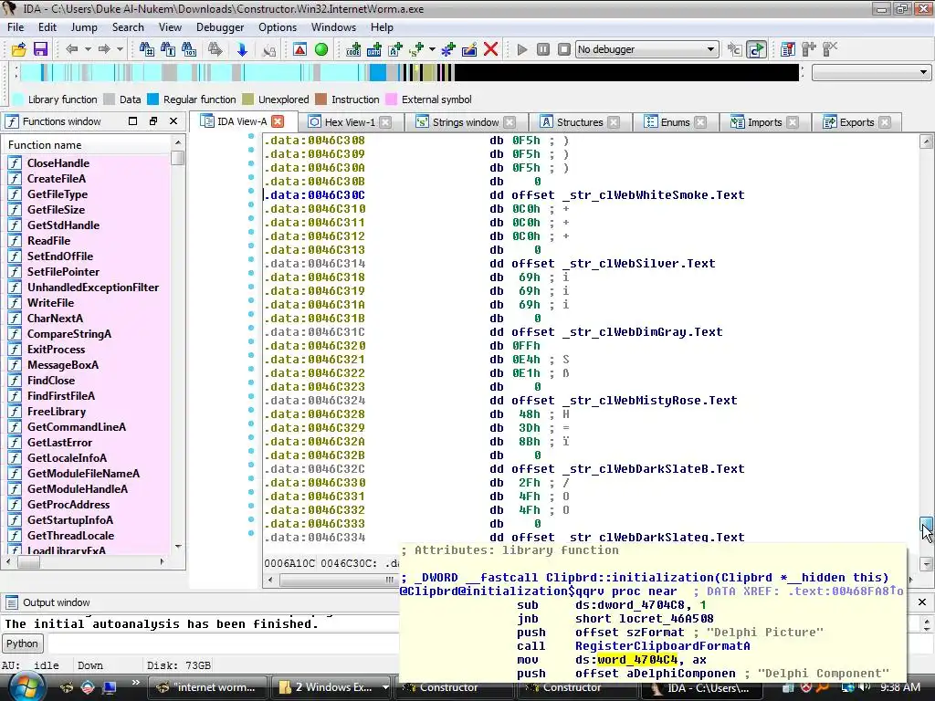Viewport: 935px width, 701px height.
Task: Click the Jump back arrow icon
Action: tap(72, 49)
